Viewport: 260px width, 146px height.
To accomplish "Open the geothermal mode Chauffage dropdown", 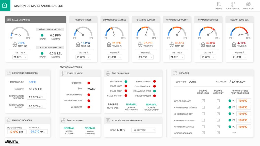I will (143, 130).
